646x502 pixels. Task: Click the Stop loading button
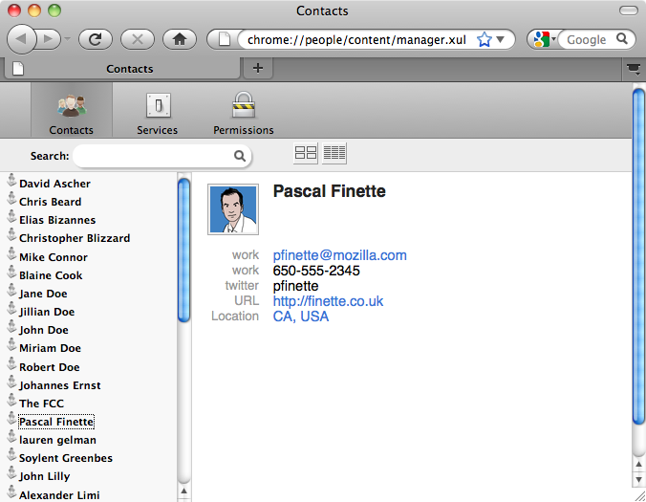(138, 39)
